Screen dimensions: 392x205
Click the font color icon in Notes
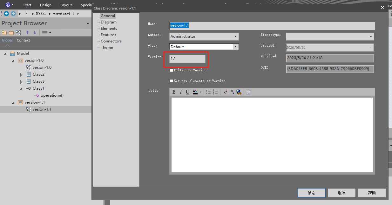click(x=195, y=92)
